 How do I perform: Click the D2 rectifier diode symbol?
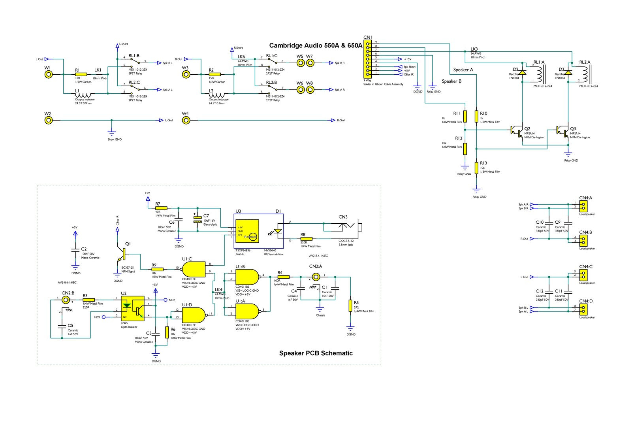pyautogui.click(x=522, y=72)
